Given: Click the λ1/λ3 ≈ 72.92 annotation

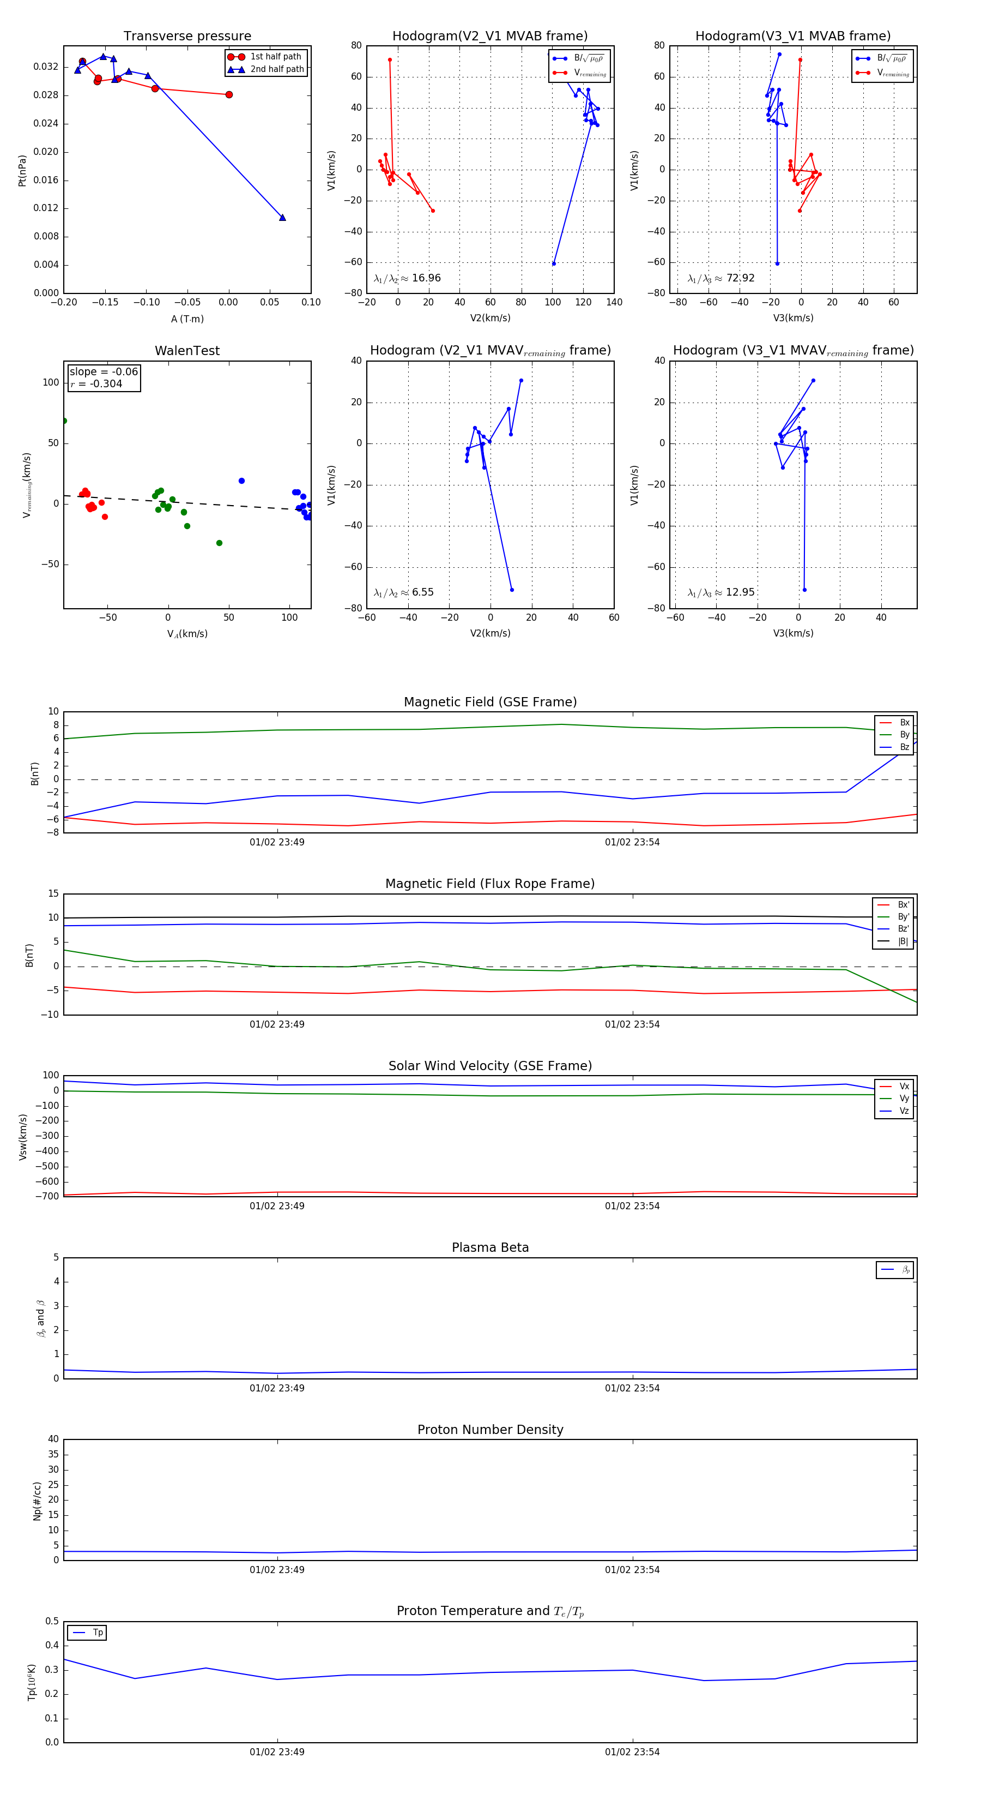Looking at the screenshot, I should (x=721, y=278).
